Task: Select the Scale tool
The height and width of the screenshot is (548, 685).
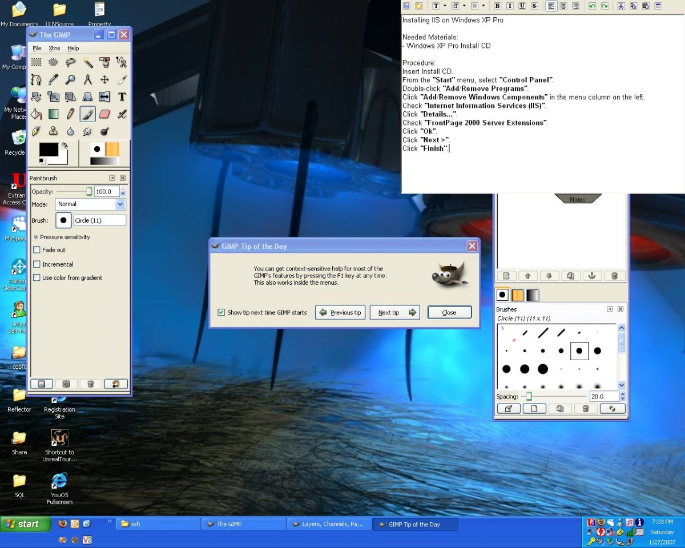Action: pyautogui.click(x=54, y=97)
